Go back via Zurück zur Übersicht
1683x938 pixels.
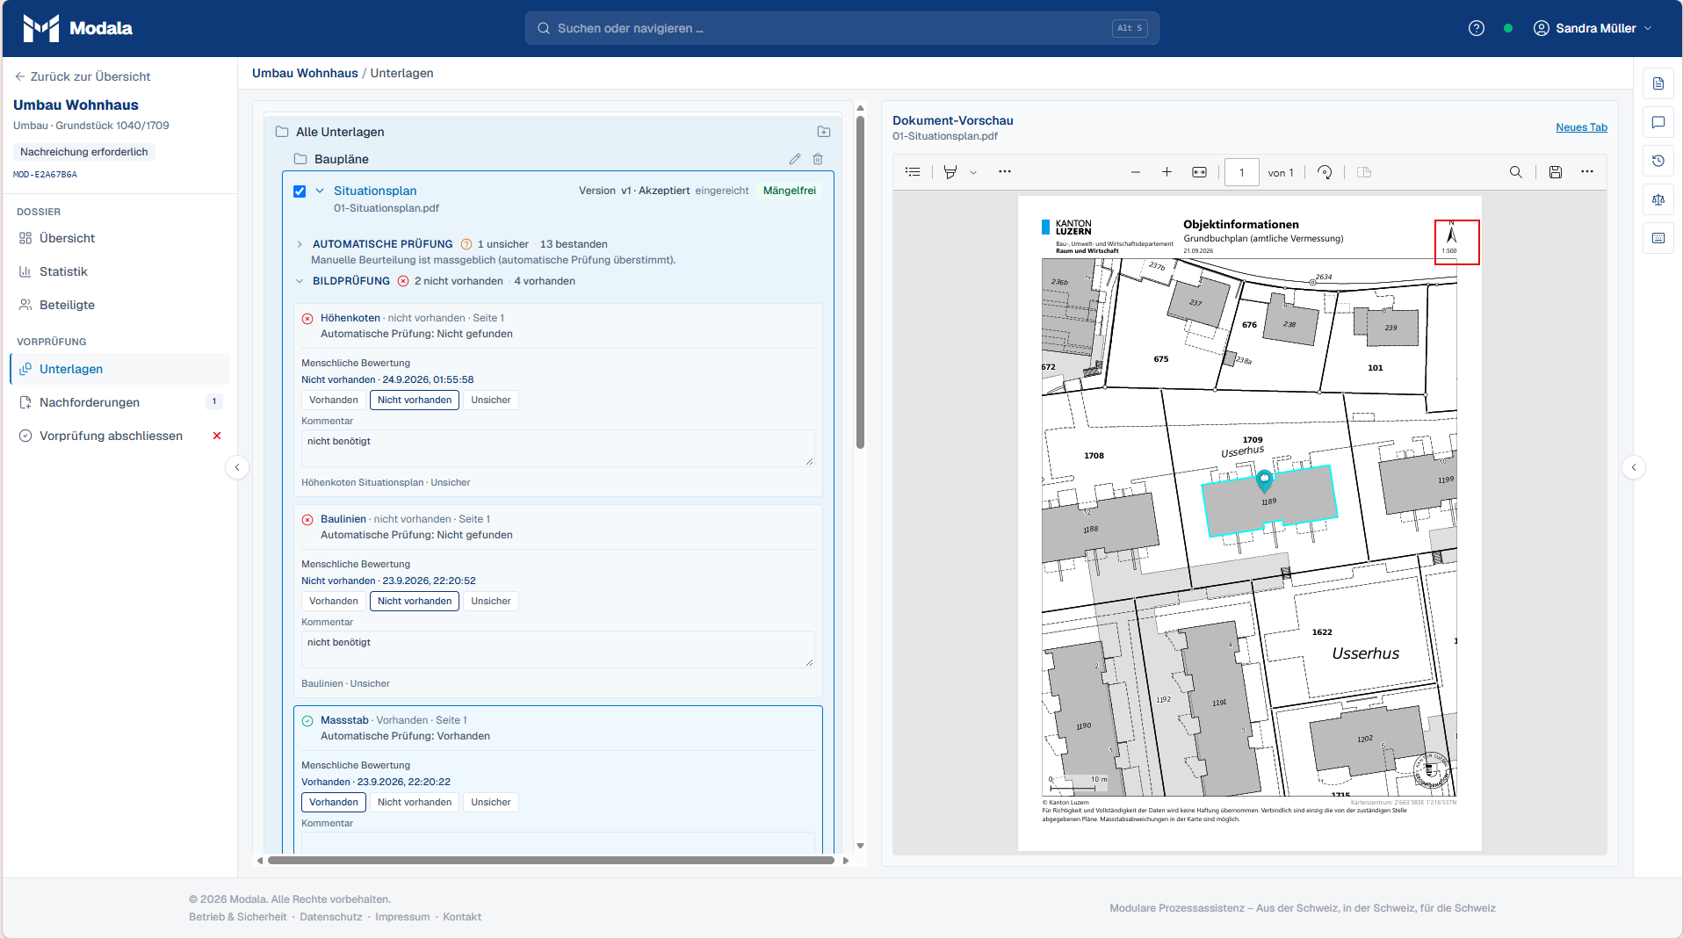click(83, 76)
